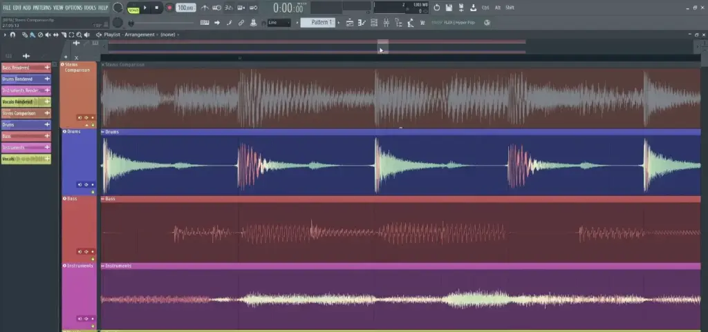Click the playlist snap magnet icon
This screenshot has width=708, height=332.
coord(13,35)
